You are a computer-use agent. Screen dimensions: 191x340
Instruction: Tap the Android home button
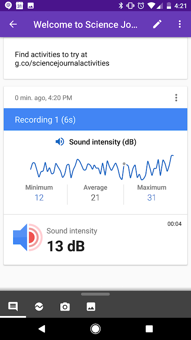coord(95,329)
